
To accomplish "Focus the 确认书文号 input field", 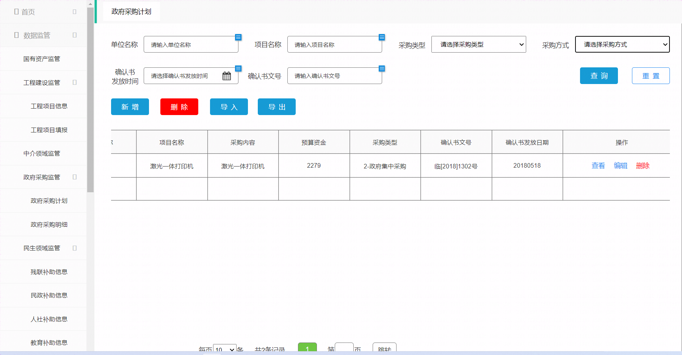I will click(335, 76).
